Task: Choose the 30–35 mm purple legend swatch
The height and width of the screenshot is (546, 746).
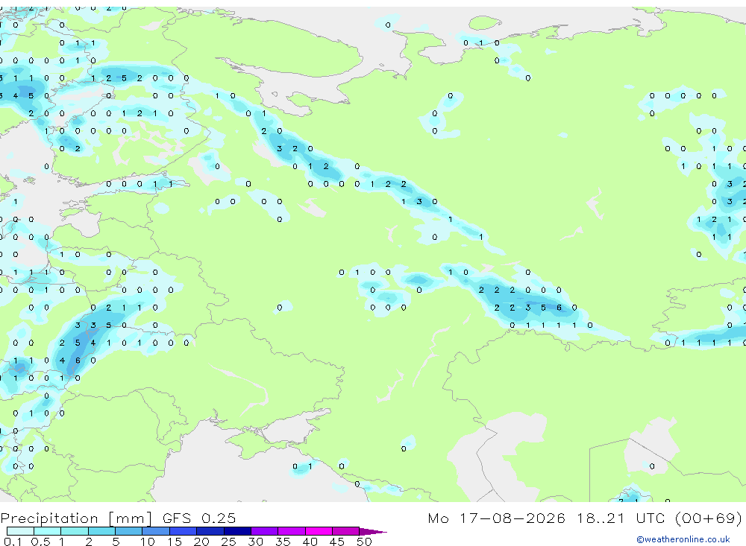Action: point(265,531)
